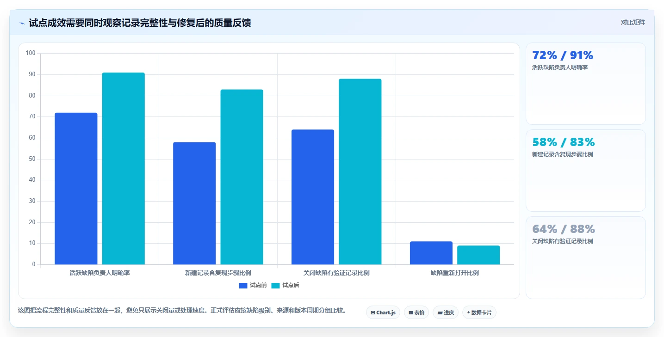Click the 对比矩阵 label in header
Viewport: 664px width, 337px height.
pyautogui.click(x=633, y=22)
